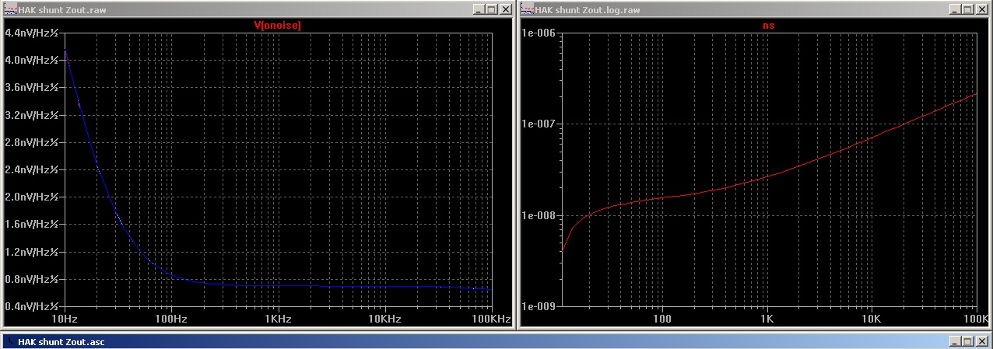Select the V(onoise) trace label
The image size is (993, 349).
pyautogui.click(x=278, y=26)
